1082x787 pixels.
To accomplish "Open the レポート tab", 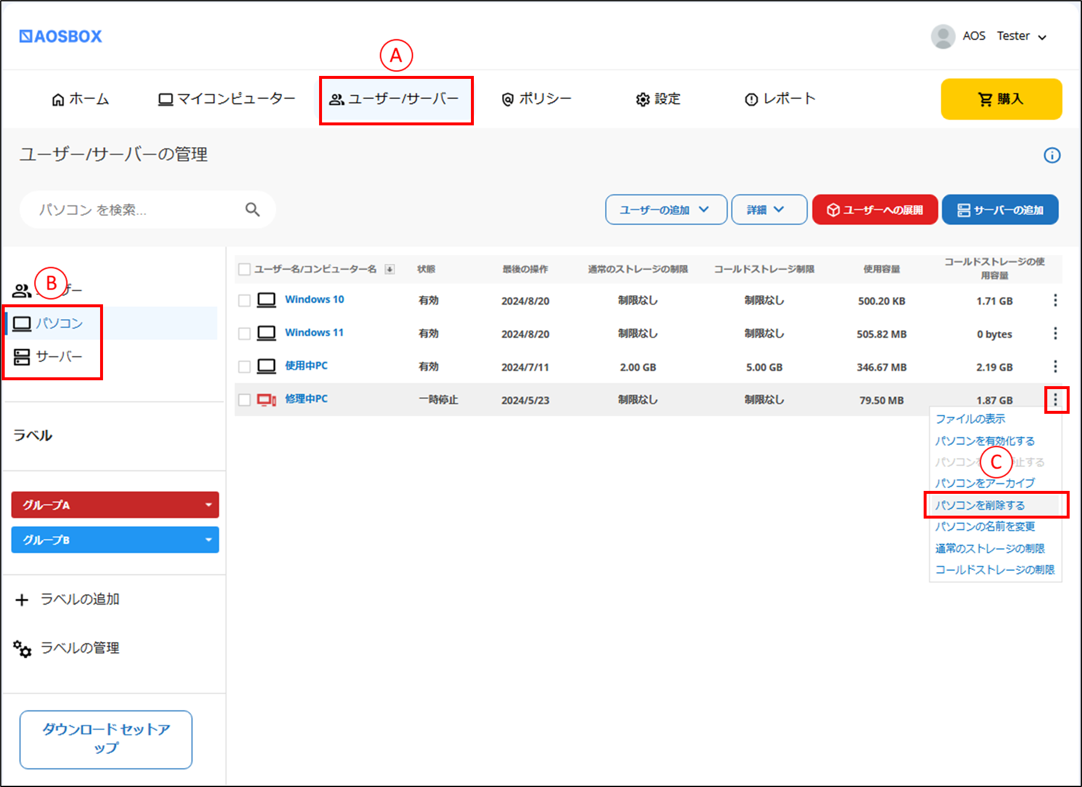I will (x=780, y=99).
